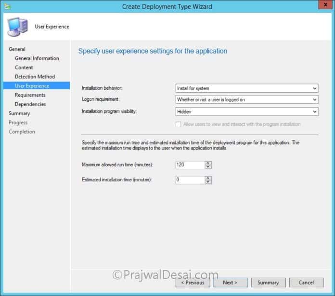The height and width of the screenshot is (296, 335).
Task: Open Installation program visibility dropdown
Action: (x=247, y=111)
